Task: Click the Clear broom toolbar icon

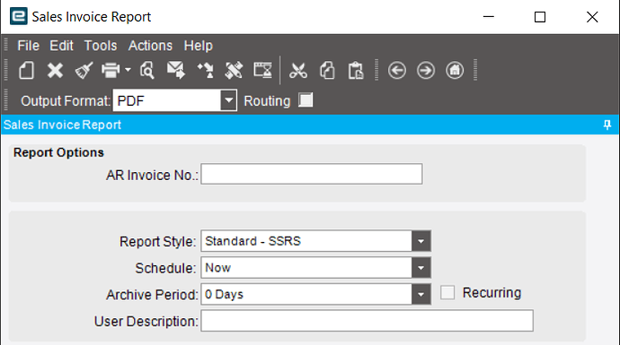Action: click(x=84, y=71)
